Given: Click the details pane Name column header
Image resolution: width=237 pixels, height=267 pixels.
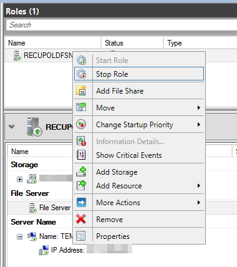Looking at the screenshot, I should [x=40, y=152].
